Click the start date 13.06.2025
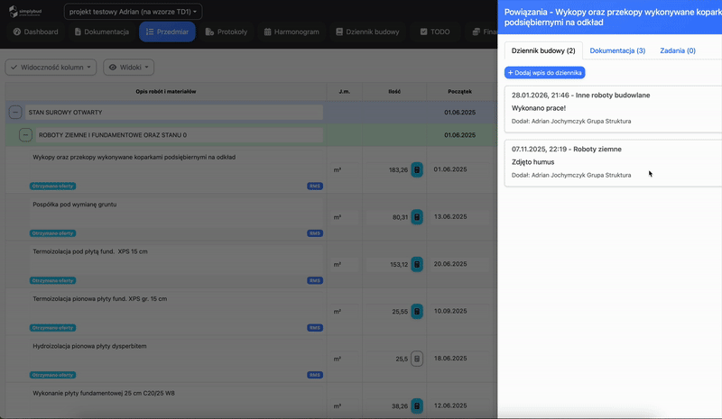The height and width of the screenshot is (419, 722). coord(450,216)
